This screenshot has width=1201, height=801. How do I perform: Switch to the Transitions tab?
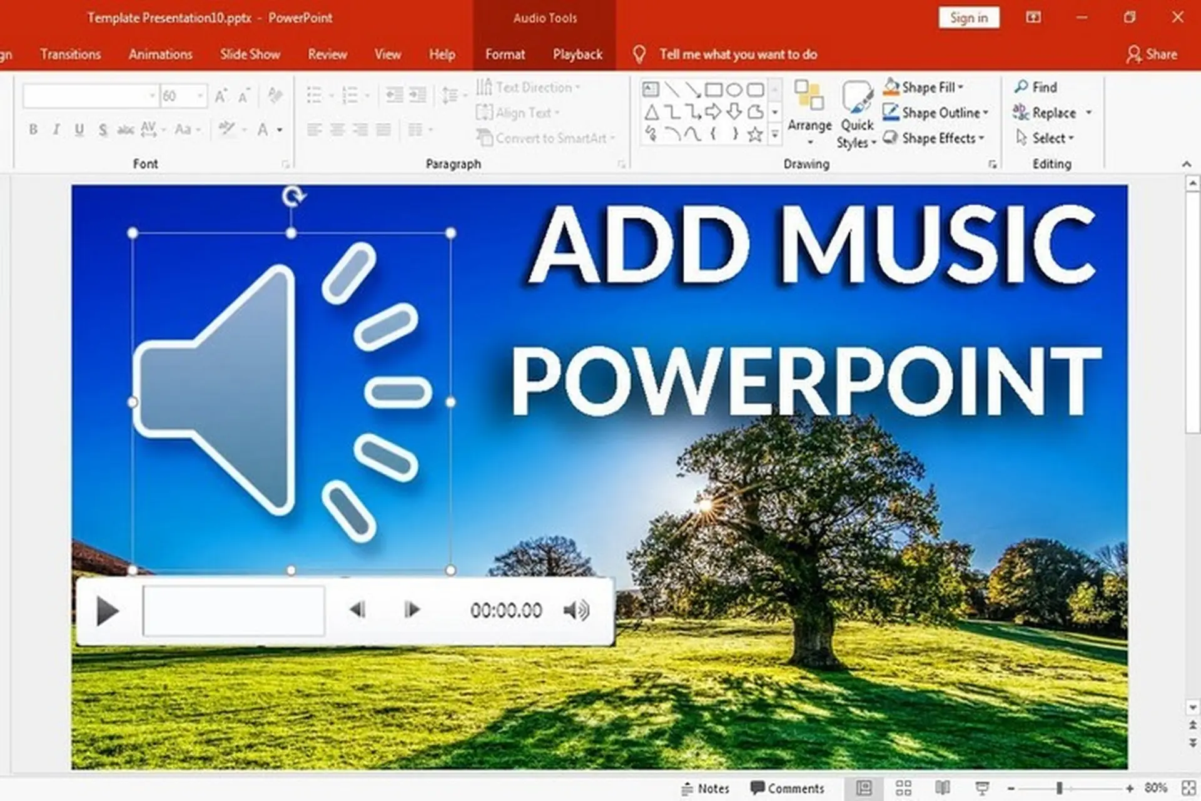click(70, 54)
